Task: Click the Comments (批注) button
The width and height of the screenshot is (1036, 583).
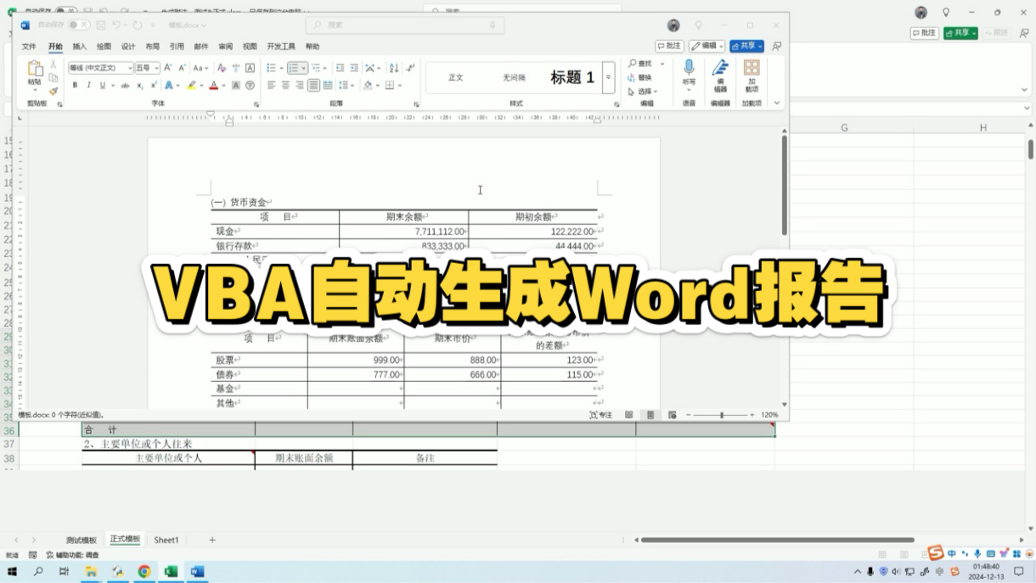Action: (x=670, y=46)
